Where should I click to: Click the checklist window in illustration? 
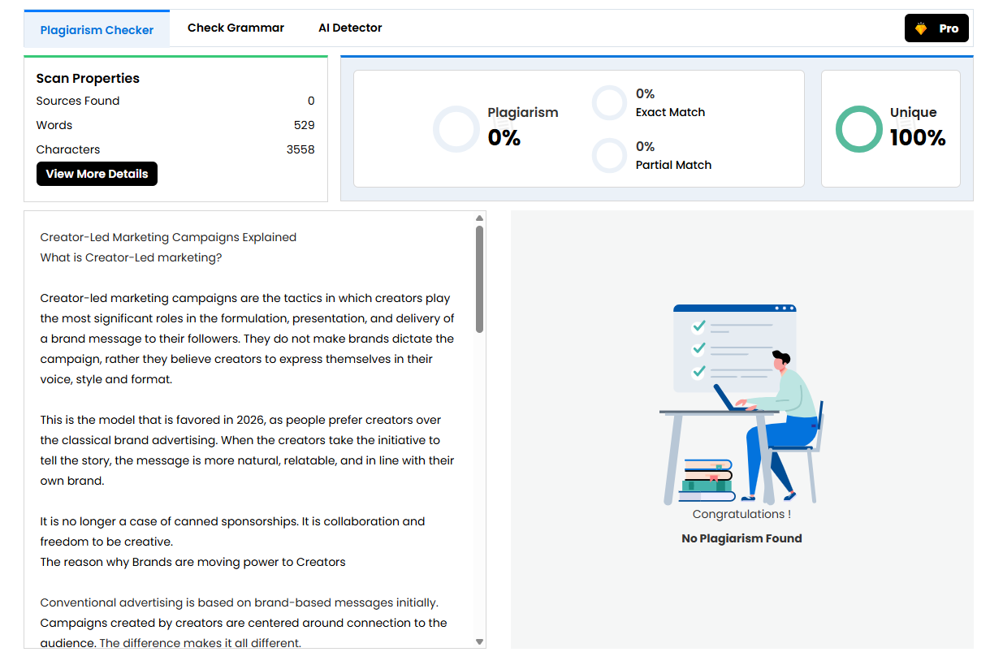[734, 348]
